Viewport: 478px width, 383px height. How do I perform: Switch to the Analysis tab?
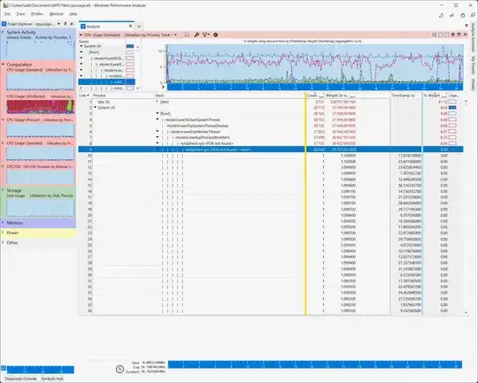[106, 27]
